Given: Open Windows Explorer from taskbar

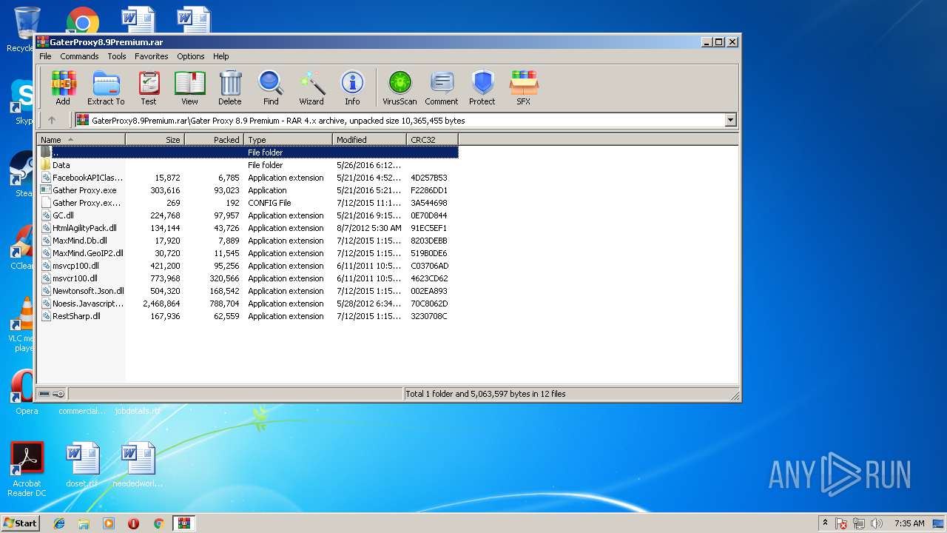Looking at the screenshot, I should click(x=84, y=523).
